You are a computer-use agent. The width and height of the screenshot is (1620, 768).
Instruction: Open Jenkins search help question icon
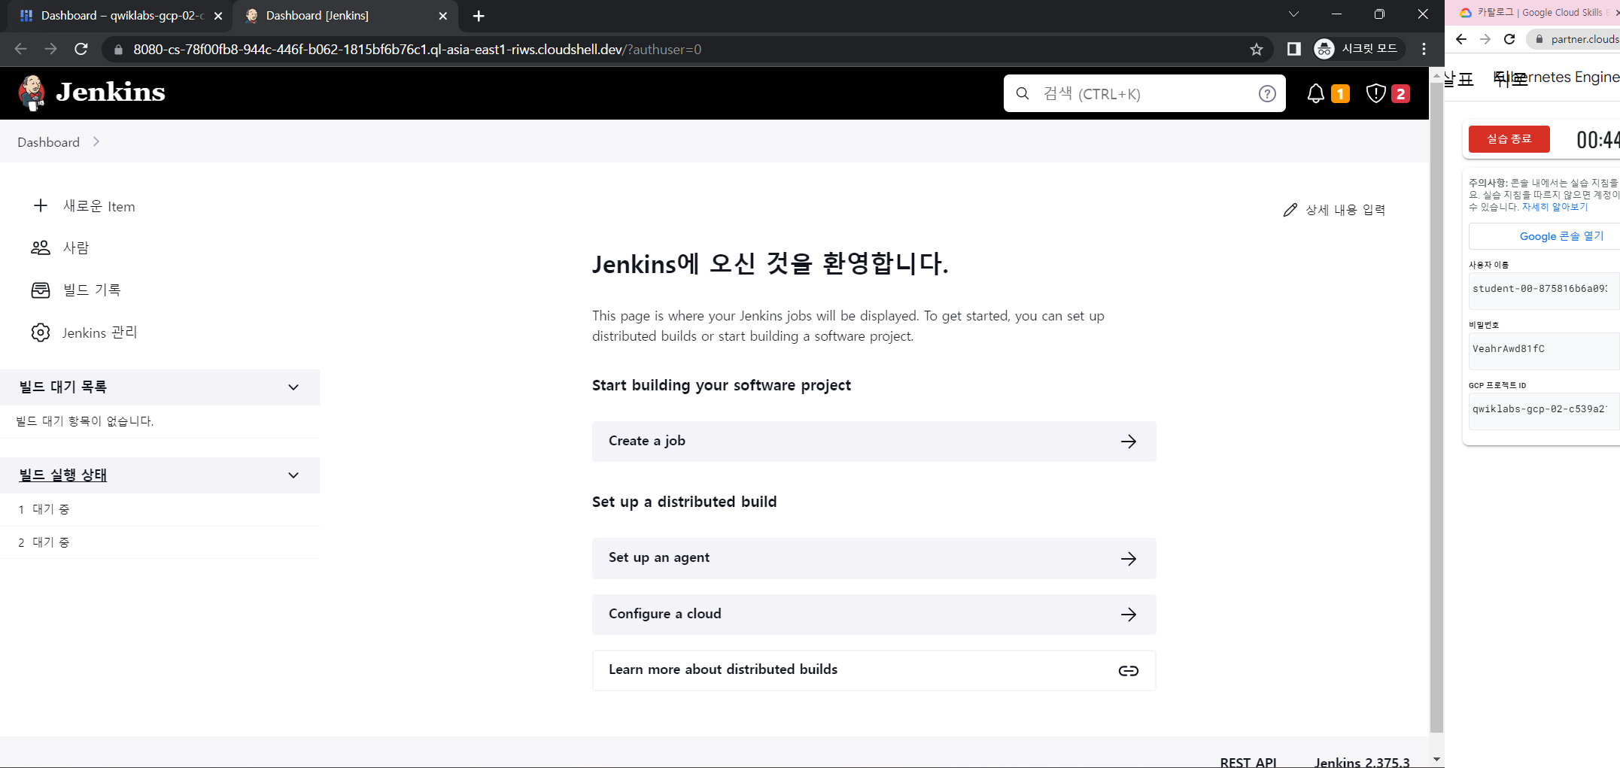(1267, 93)
